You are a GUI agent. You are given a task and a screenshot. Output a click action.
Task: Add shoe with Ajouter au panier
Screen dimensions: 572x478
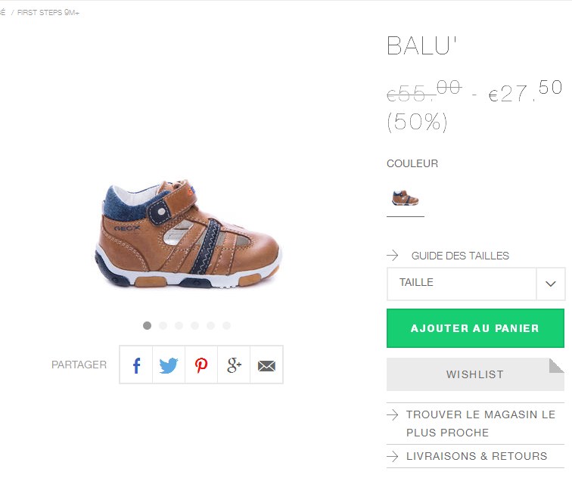click(475, 328)
